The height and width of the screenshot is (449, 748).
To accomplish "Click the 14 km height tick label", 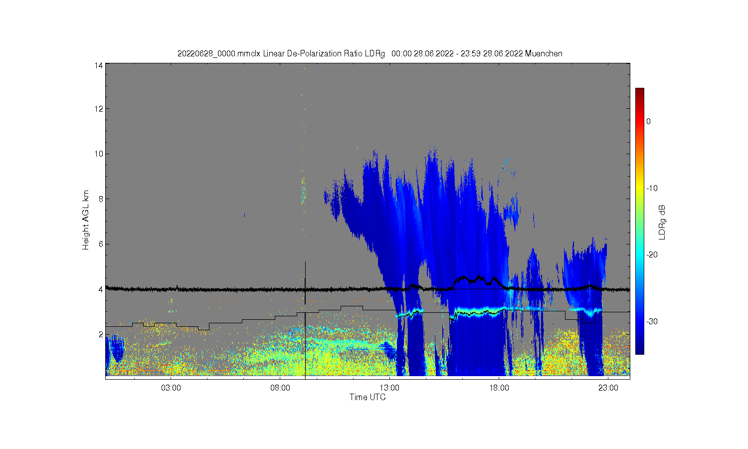I will point(99,65).
